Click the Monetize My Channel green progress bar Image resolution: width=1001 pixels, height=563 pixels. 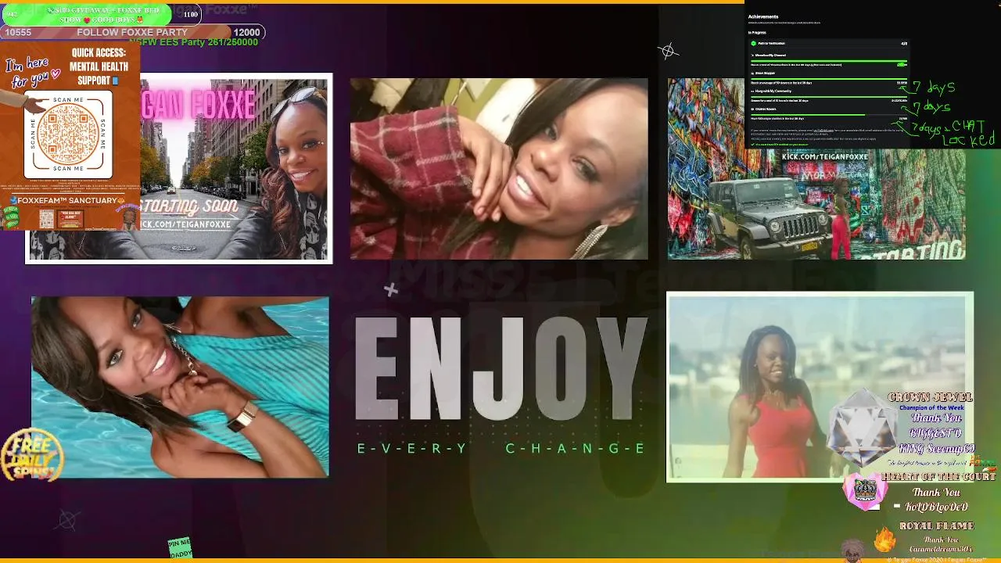[829, 61]
